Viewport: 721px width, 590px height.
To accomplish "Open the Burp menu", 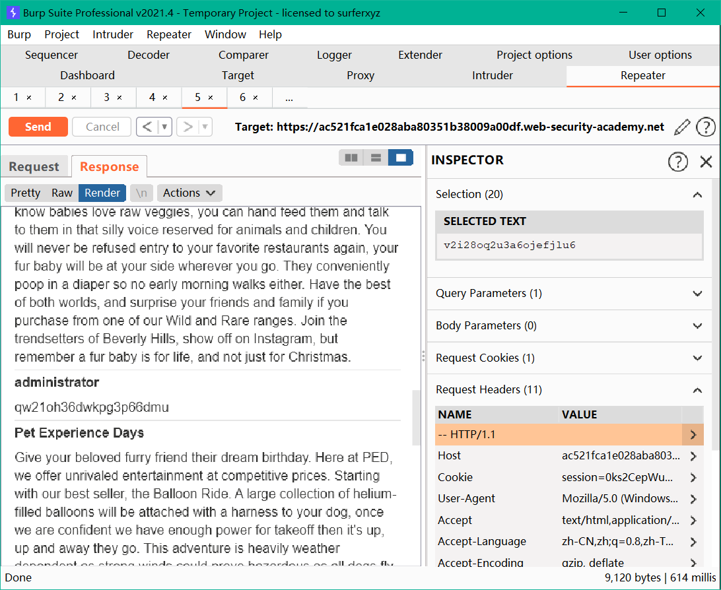I will (x=19, y=34).
